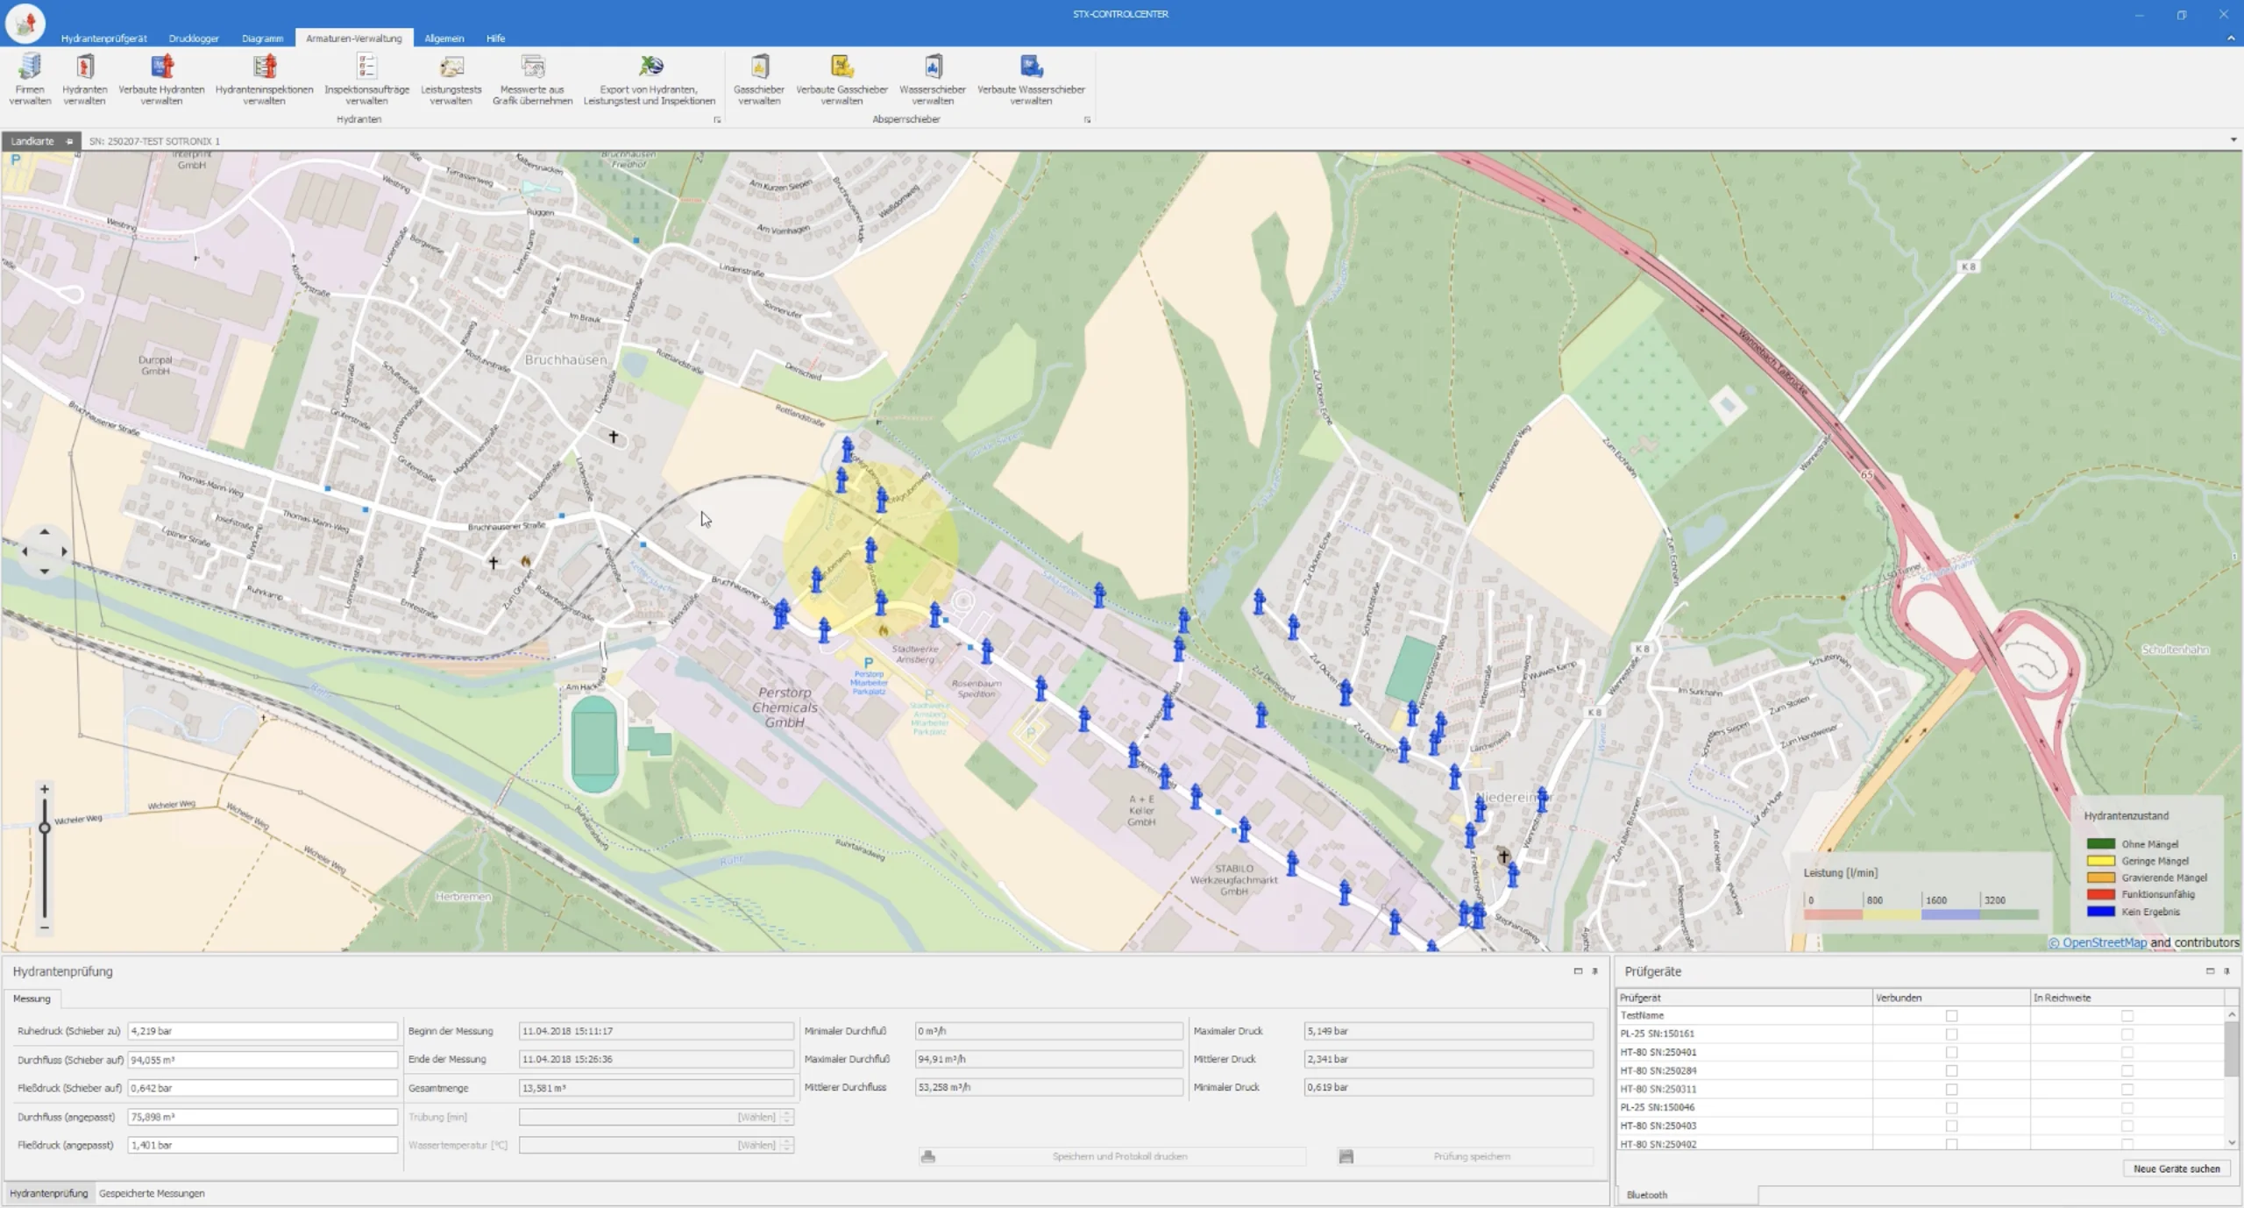Screen dimensions: 2244x1208
Task: Switch to Hydrantenprüfgerät ribbon tab
Action: pyautogui.click(x=103, y=39)
